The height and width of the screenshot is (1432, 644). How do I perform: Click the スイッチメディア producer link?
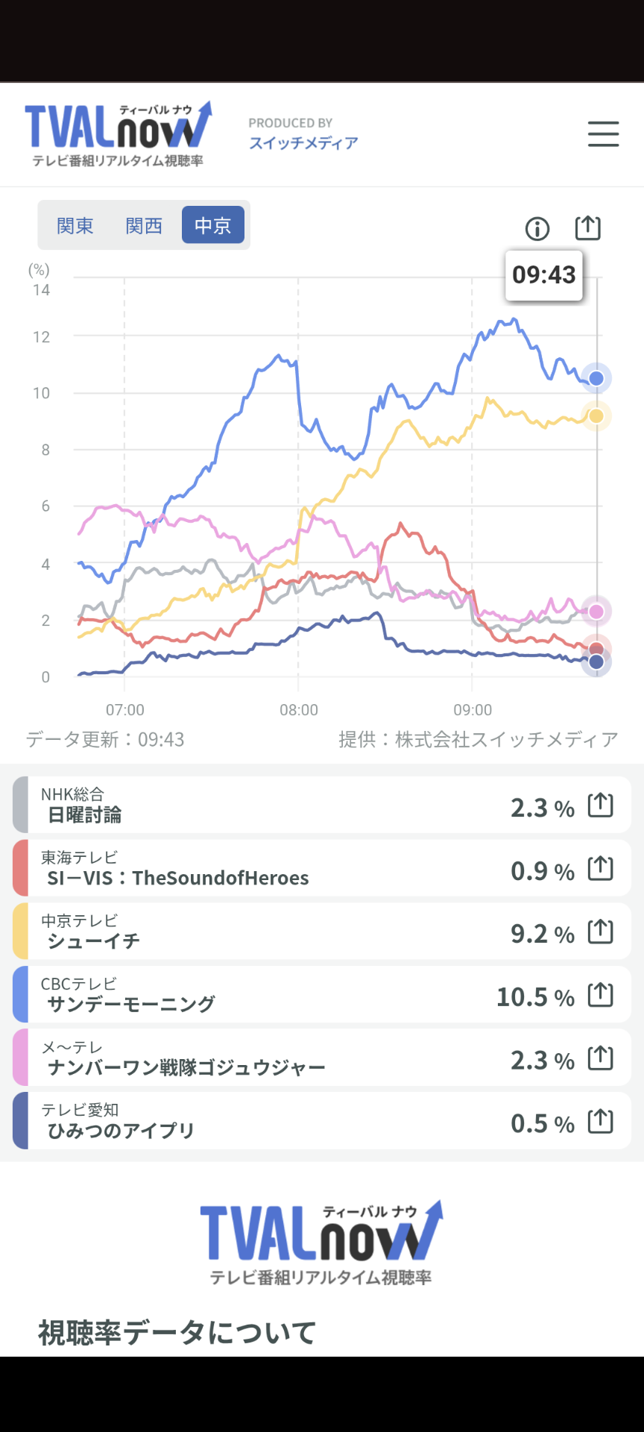(x=303, y=142)
